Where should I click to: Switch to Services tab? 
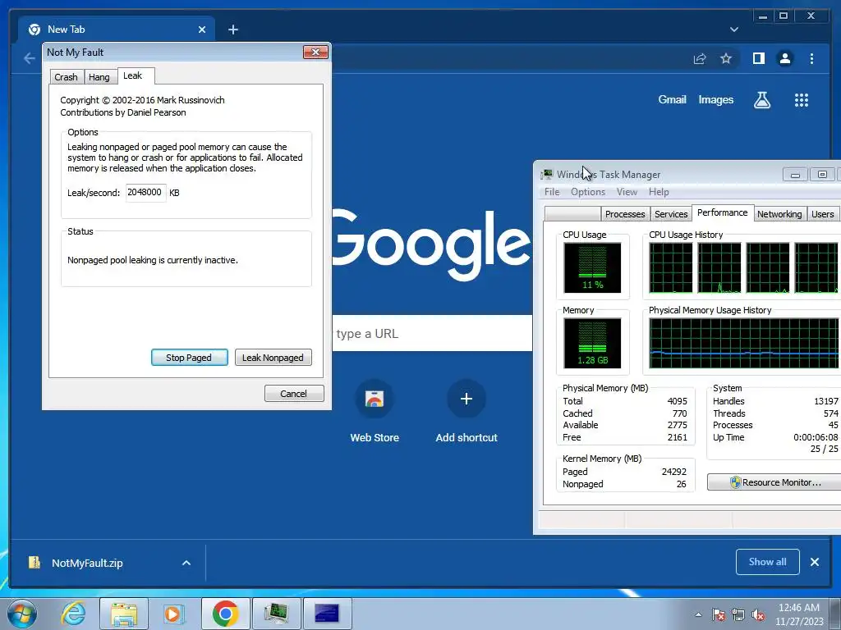[x=671, y=214]
